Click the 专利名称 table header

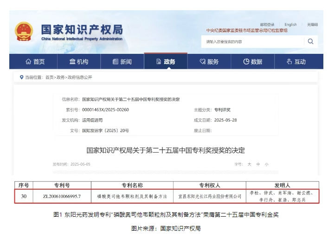[132, 185]
